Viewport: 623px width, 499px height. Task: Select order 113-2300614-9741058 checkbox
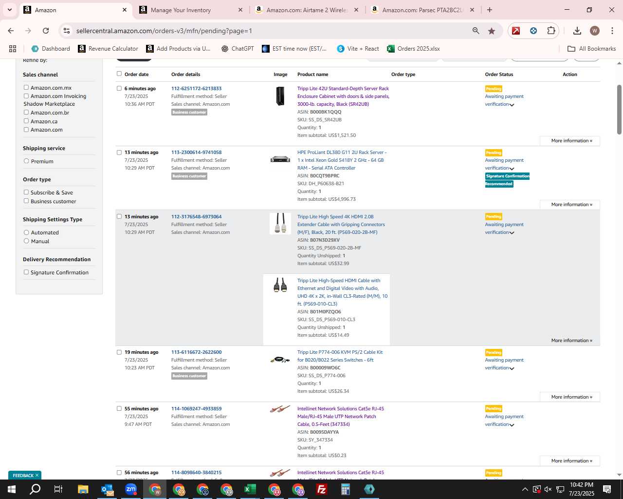(119, 153)
